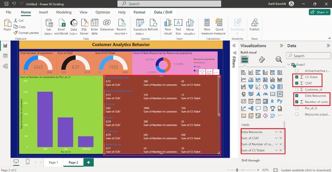
Task: Click Focus mode icon on visual header
Action: (x=209, y=73)
